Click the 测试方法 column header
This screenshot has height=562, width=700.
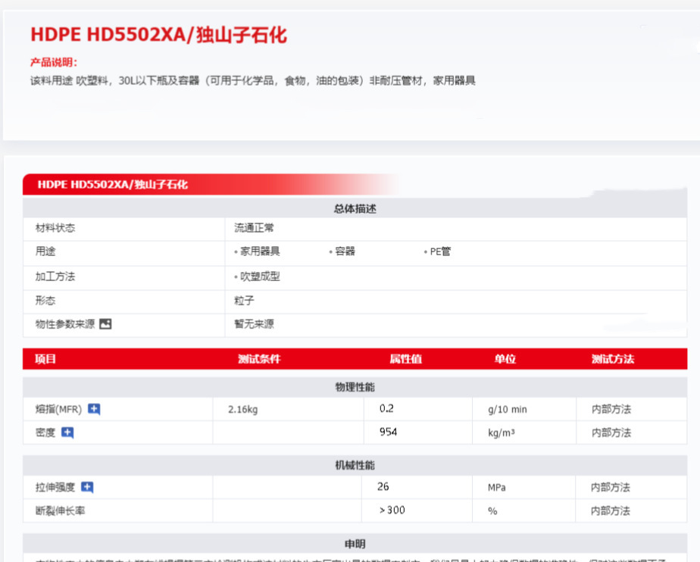[612, 359]
